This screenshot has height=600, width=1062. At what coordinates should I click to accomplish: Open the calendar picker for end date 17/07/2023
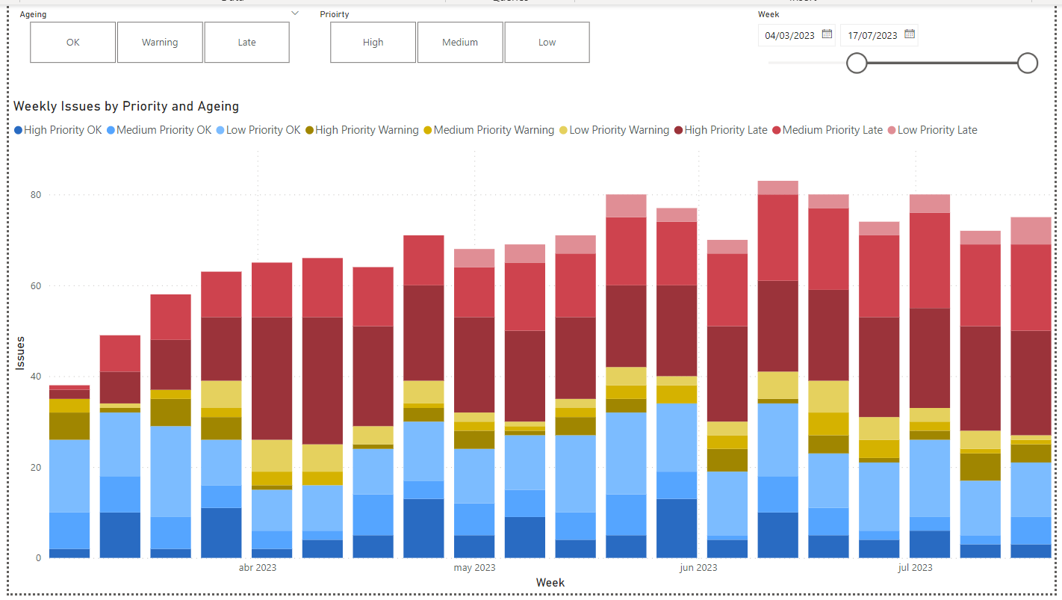[x=909, y=34]
